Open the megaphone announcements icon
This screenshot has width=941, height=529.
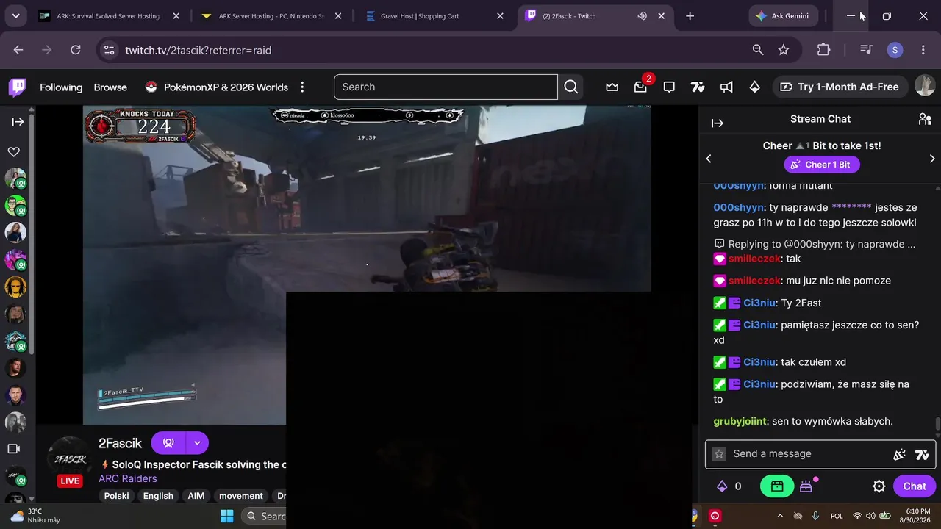tap(726, 87)
